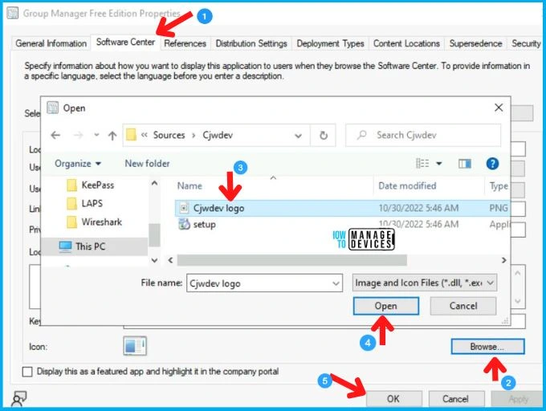Click Cjwdev in the address path
The image size is (546, 411).
click(x=218, y=135)
